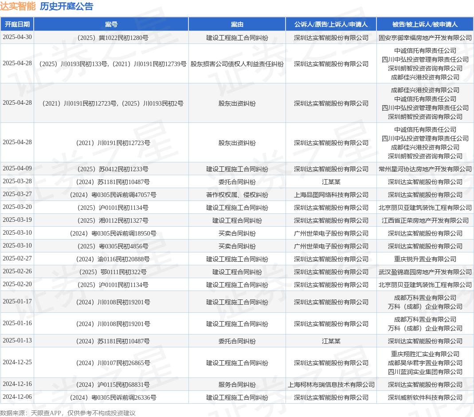Select defendant 重庆锐升置业有限公司
Viewport: 474px width, 417px height.
tap(425, 259)
